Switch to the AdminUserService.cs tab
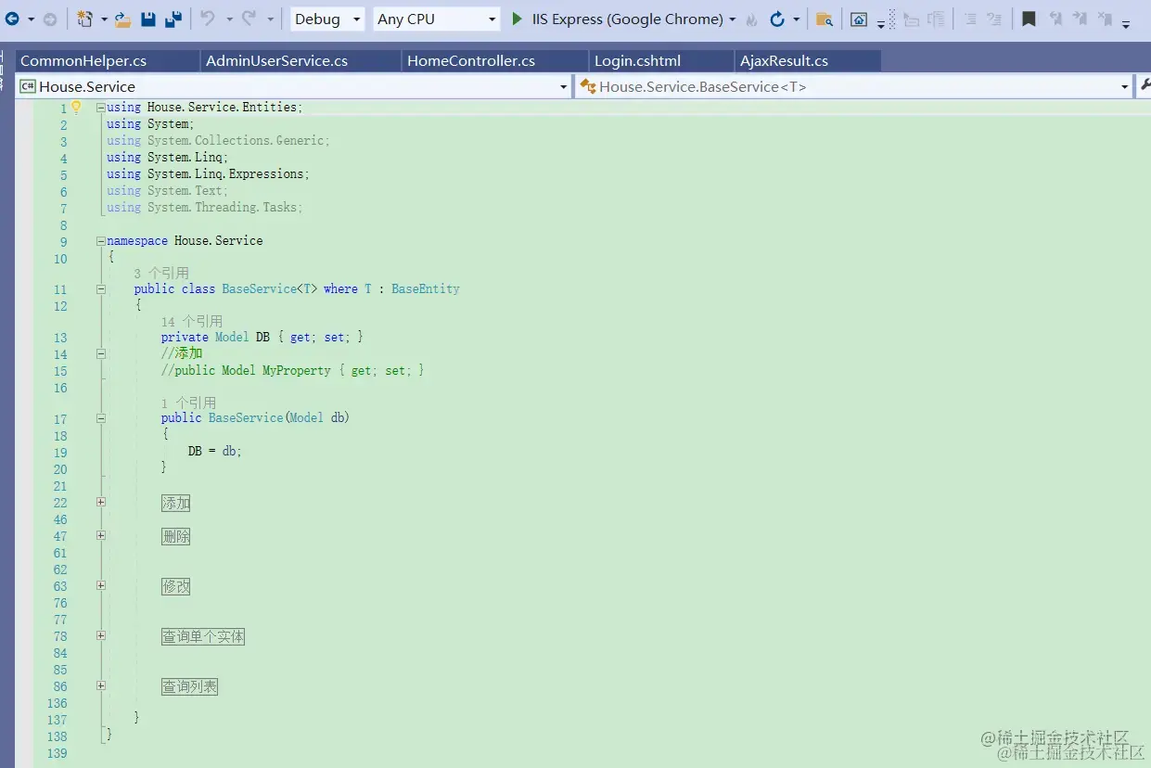This screenshot has width=1151, height=768. (301, 60)
